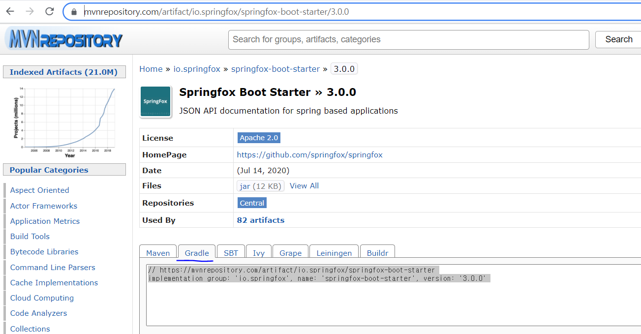This screenshot has height=334, width=641.
Task: Switch to the Maven tab
Action: point(158,252)
